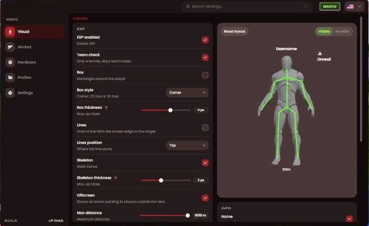The height and width of the screenshot is (226, 369).
Task: Click the help icon beside Skeleton thickness
Action: pos(115,178)
